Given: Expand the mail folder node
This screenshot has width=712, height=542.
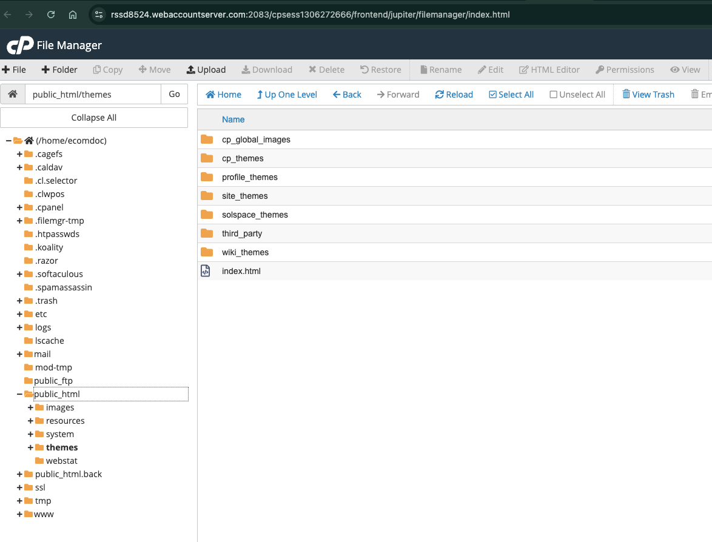Looking at the screenshot, I should (20, 354).
